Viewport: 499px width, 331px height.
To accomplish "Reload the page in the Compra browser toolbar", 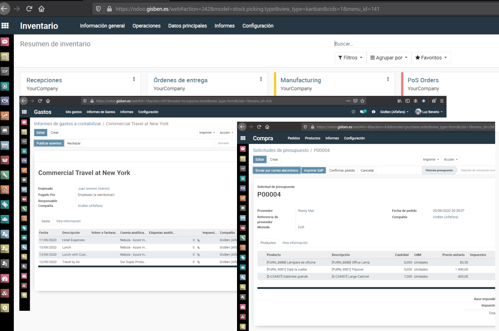I will pyautogui.click(x=259, y=127).
